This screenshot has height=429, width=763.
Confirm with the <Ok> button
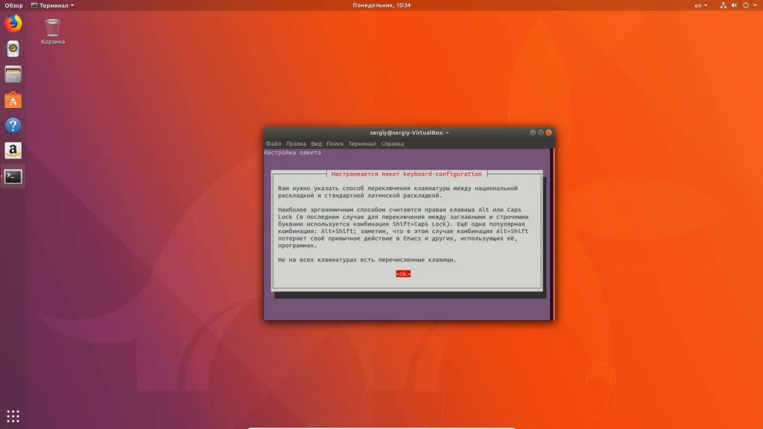tap(403, 274)
